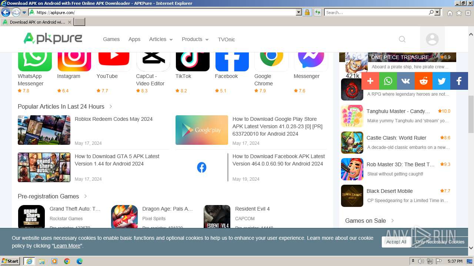The image size is (474, 266).
Task: Open the WhatsApp Messenger app icon
Action: click(35, 62)
